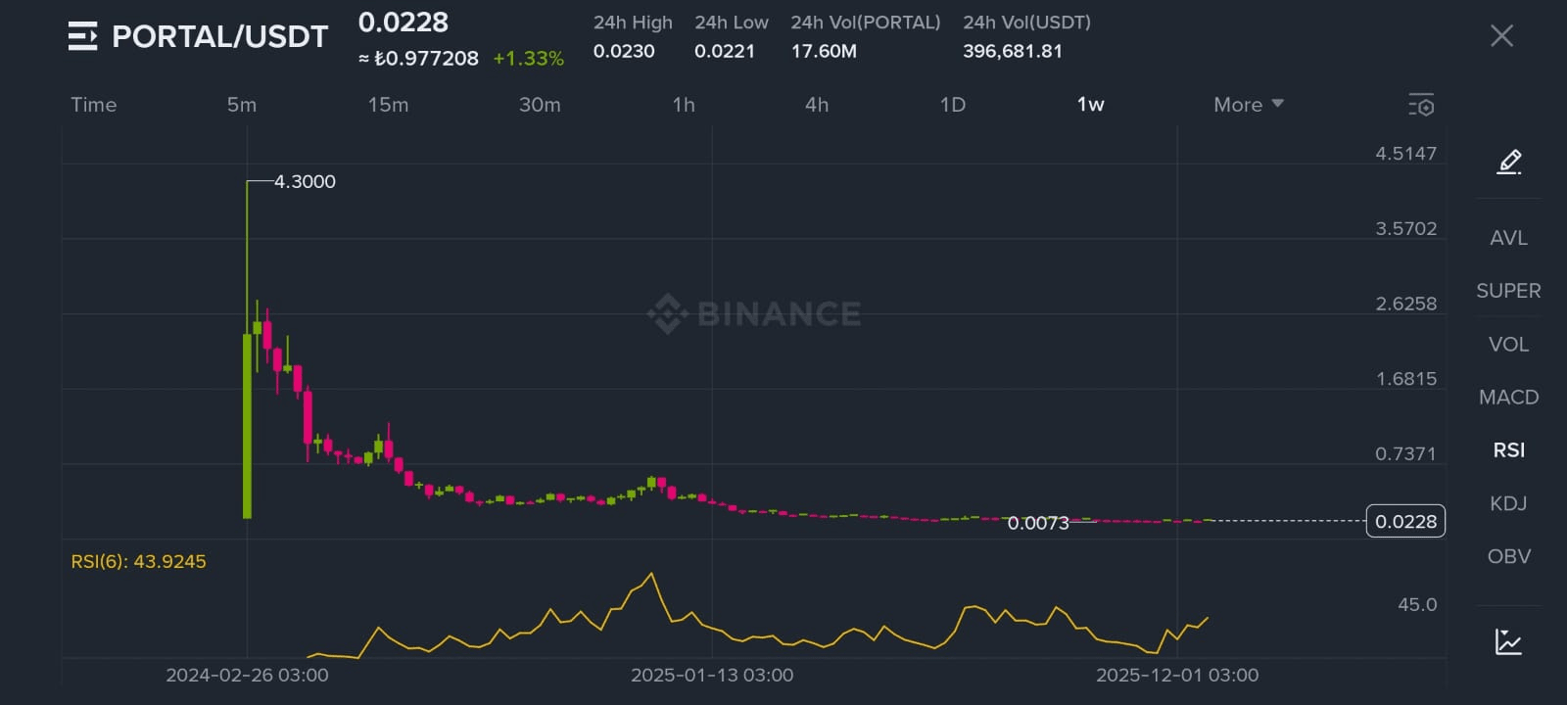
Task: Open the chart indicators icon below OBV
Action: [x=1508, y=641]
